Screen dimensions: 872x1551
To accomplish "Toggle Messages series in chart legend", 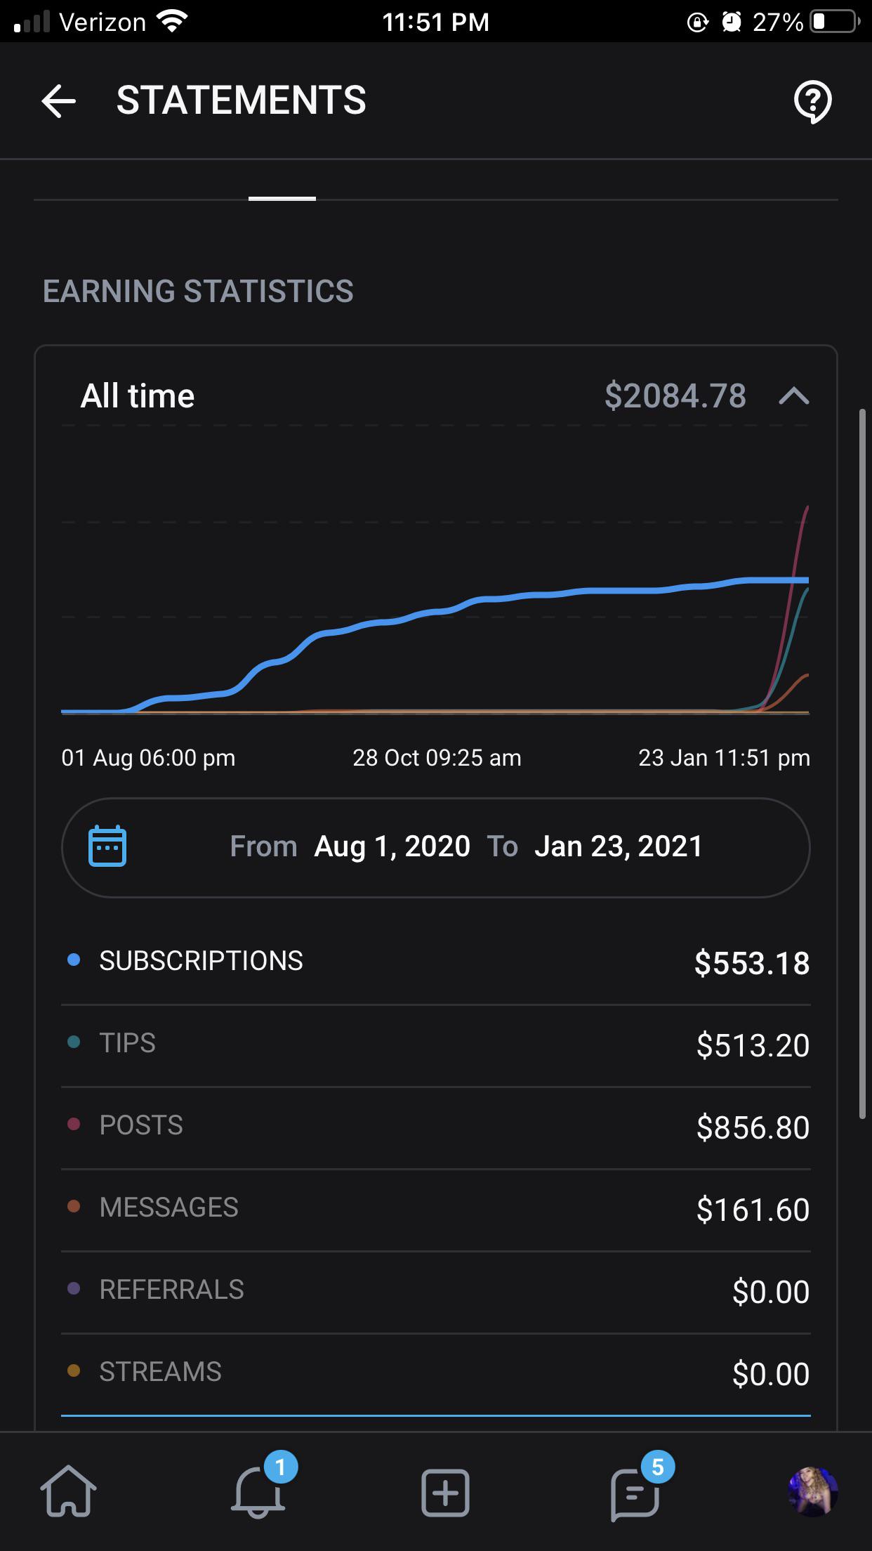I will 169,1208.
